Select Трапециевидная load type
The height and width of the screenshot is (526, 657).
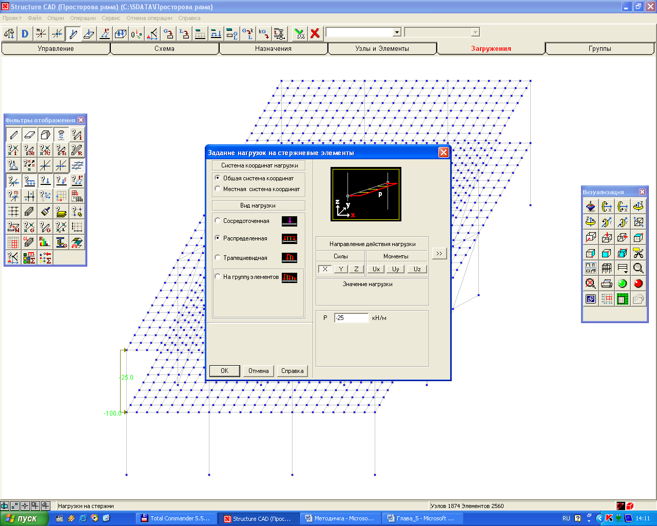pos(218,257)
